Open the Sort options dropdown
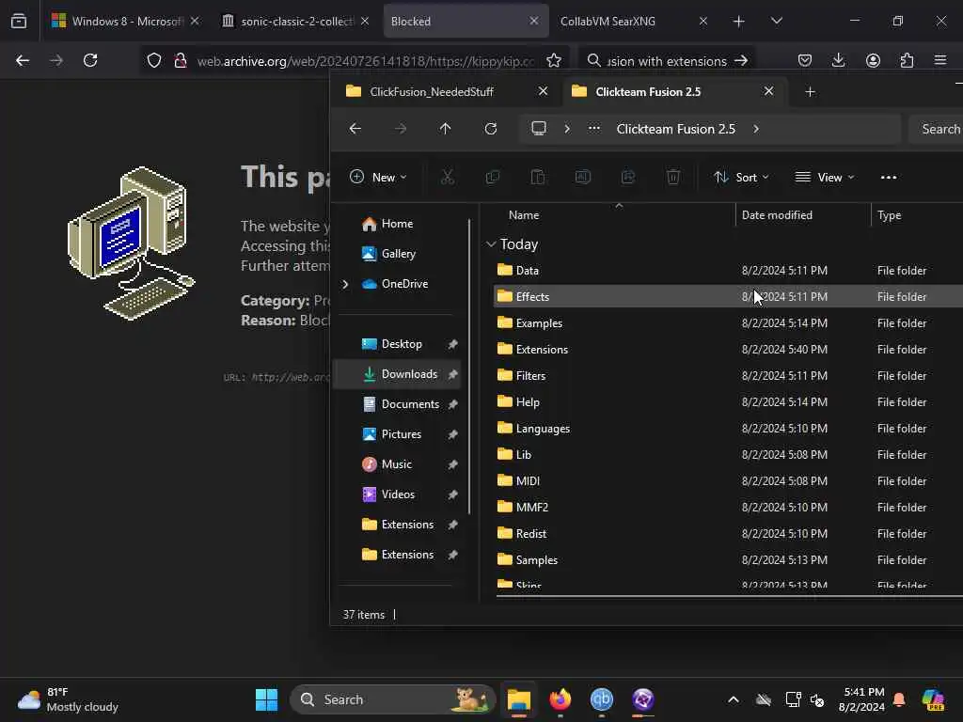This screenshot has height=722, width=963. point(741,178)
